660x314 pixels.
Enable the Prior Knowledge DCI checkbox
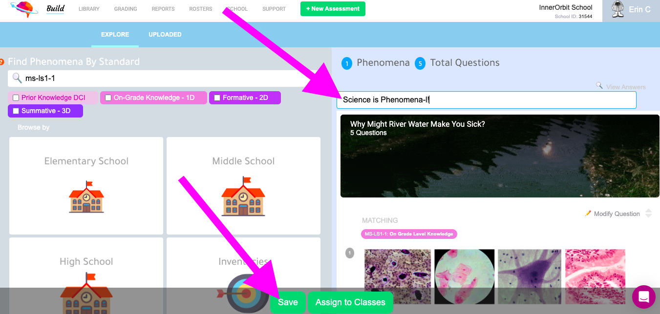tap(16, 98)
